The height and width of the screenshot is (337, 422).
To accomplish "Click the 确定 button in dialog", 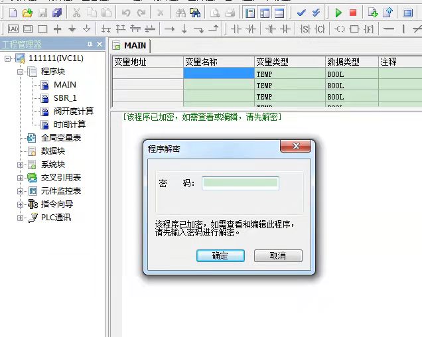I will coord(220,255).
